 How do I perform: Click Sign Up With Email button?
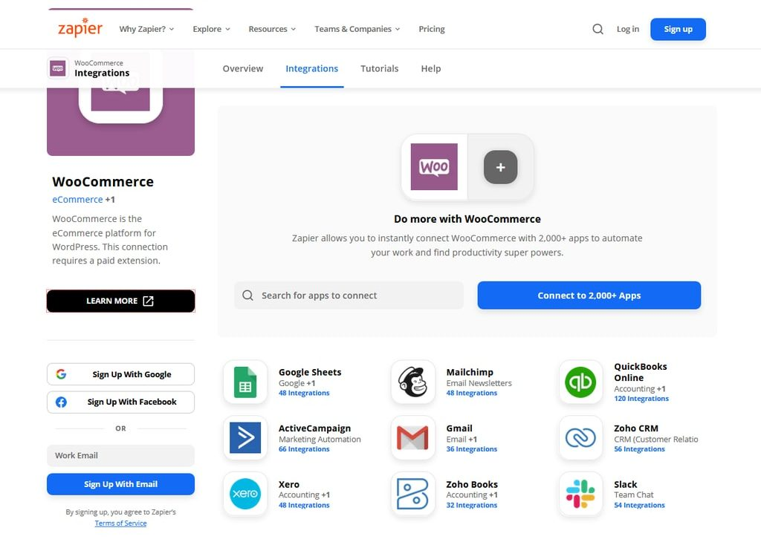(121, 484)
